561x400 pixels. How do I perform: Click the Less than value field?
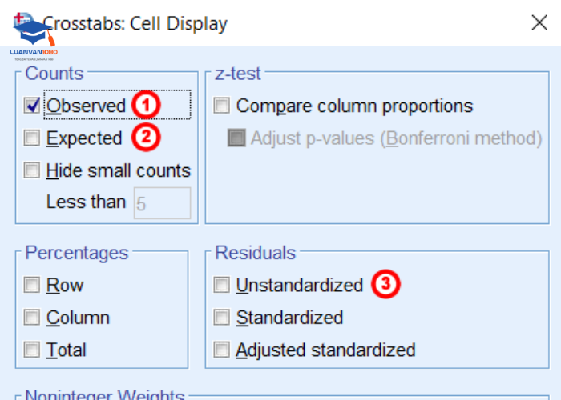click(x=162, y=203)
